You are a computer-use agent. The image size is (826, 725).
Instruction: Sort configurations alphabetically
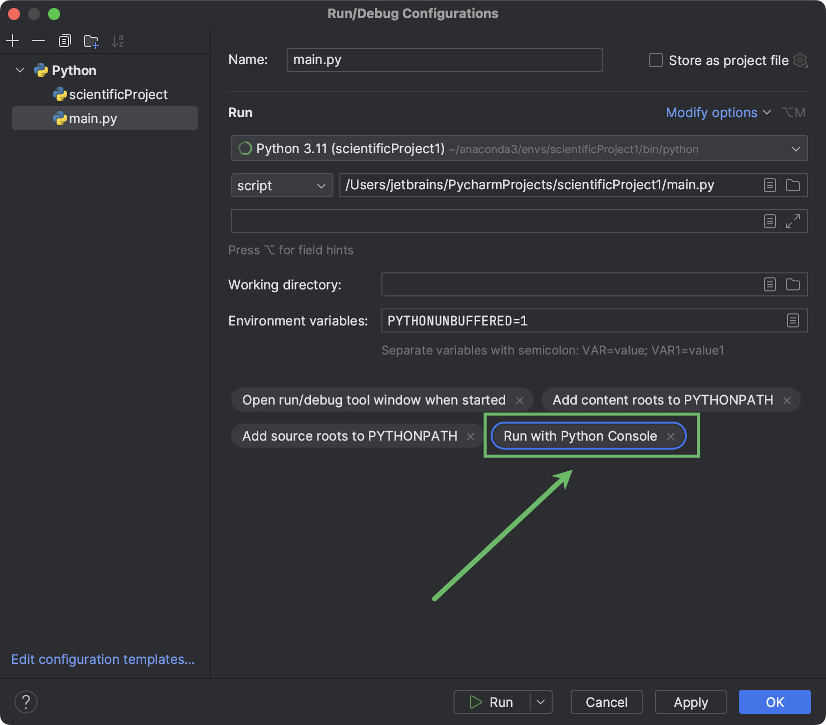117,41
